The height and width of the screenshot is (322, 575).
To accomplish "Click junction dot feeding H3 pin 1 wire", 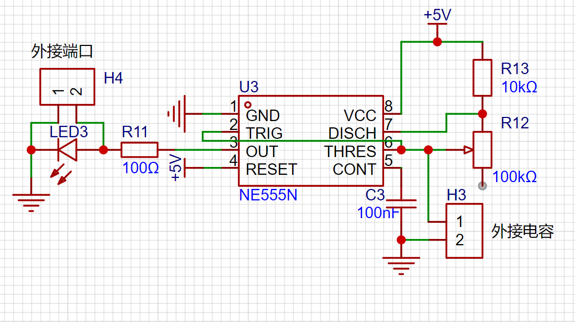I will 429,150.
